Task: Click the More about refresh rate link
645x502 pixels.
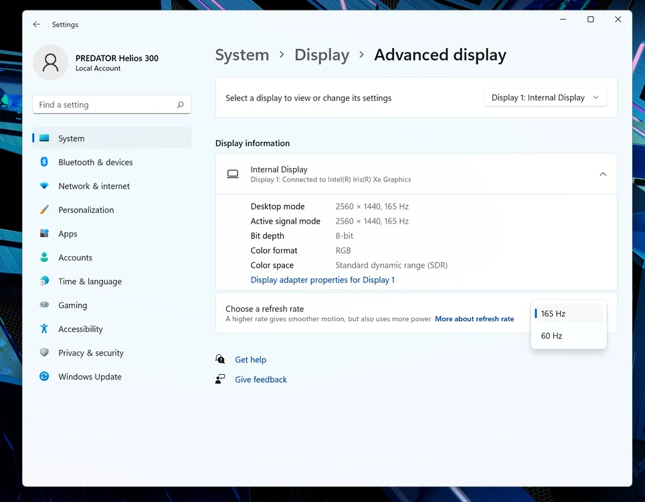Action: pyautogui.click(x=474, y=319)
